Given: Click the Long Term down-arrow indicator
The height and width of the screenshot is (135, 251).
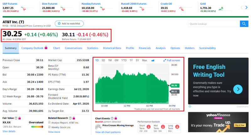Looking at the screenshot, I should click(177, 127).
